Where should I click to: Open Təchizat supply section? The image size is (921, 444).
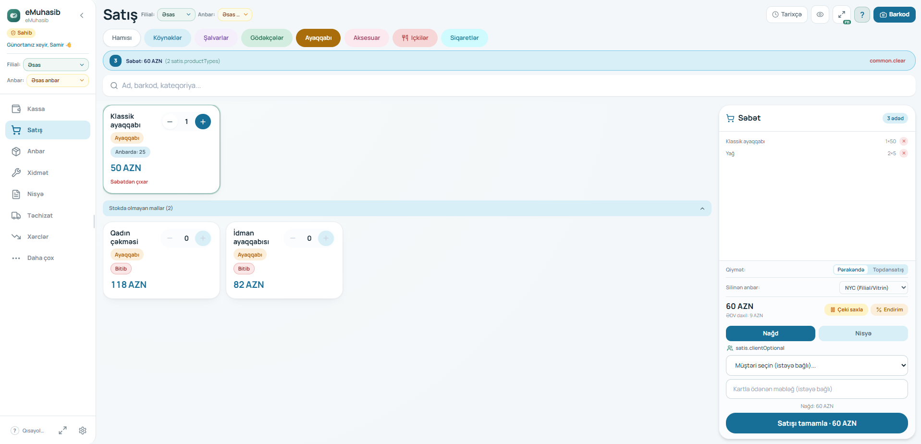click(x=48, y=215)
